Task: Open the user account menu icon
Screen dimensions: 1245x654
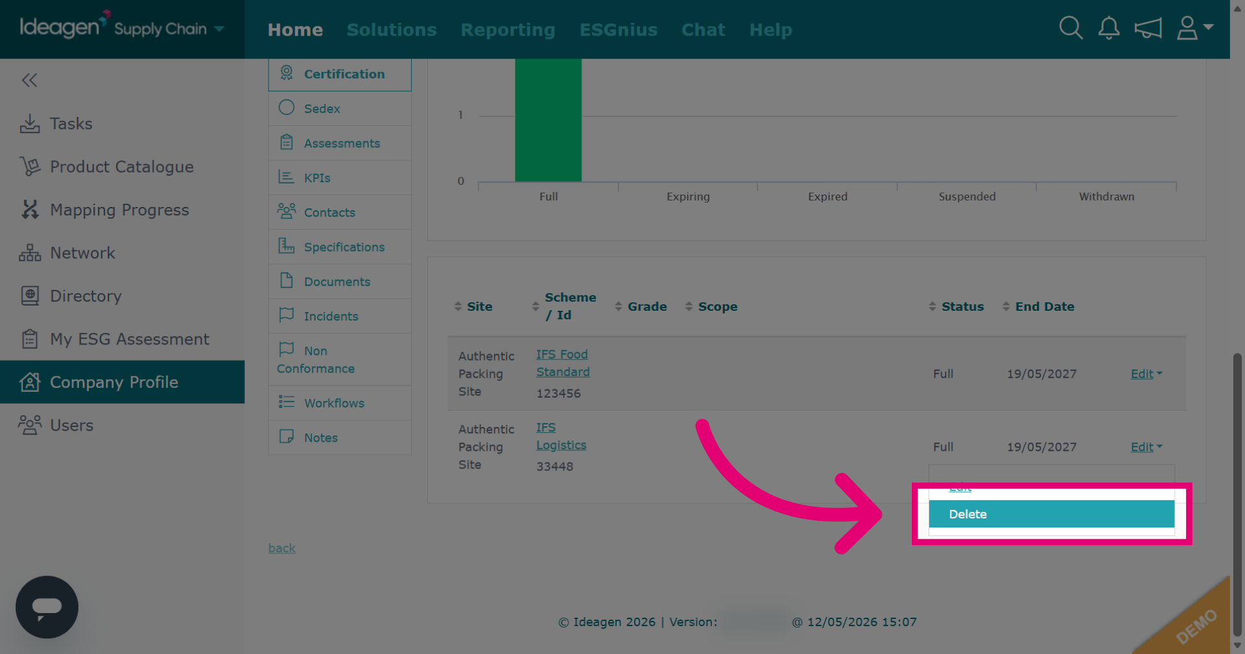Action: point(1194,28)
